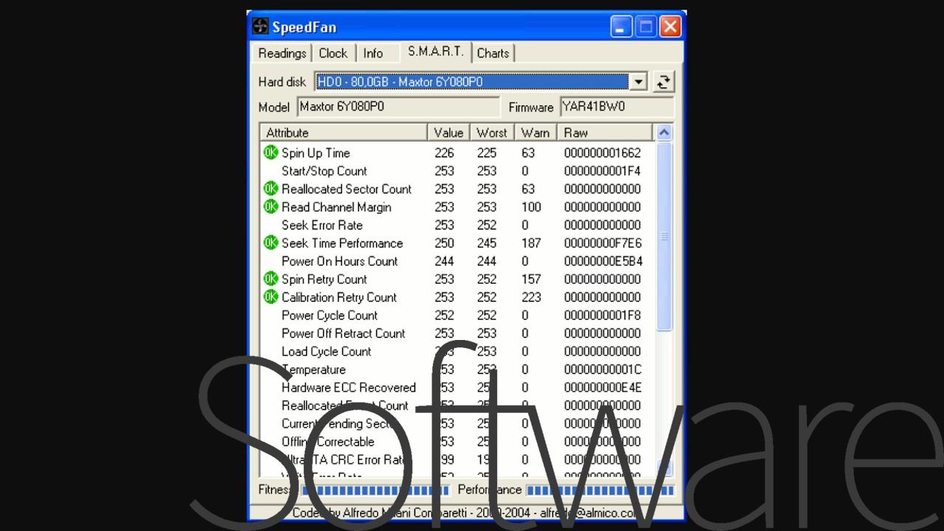
Task: Click the Warn value 223
Action: [531, 297]
